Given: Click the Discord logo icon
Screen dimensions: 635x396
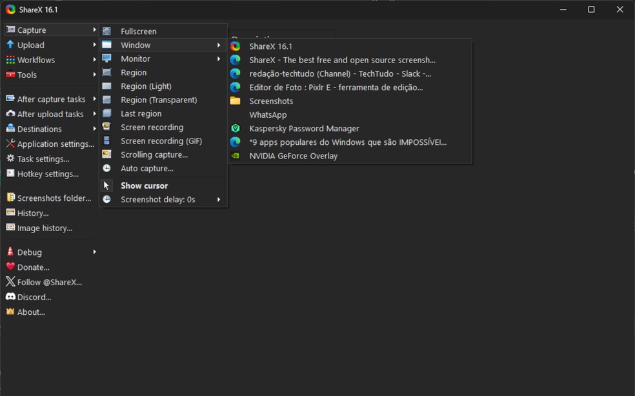Looking at the screenshot, I should (10, 297).
